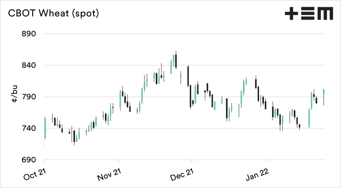Click the tall green candle near 740 in late January
This screenshot has height=188, width=341.
[x=309, y=118]
